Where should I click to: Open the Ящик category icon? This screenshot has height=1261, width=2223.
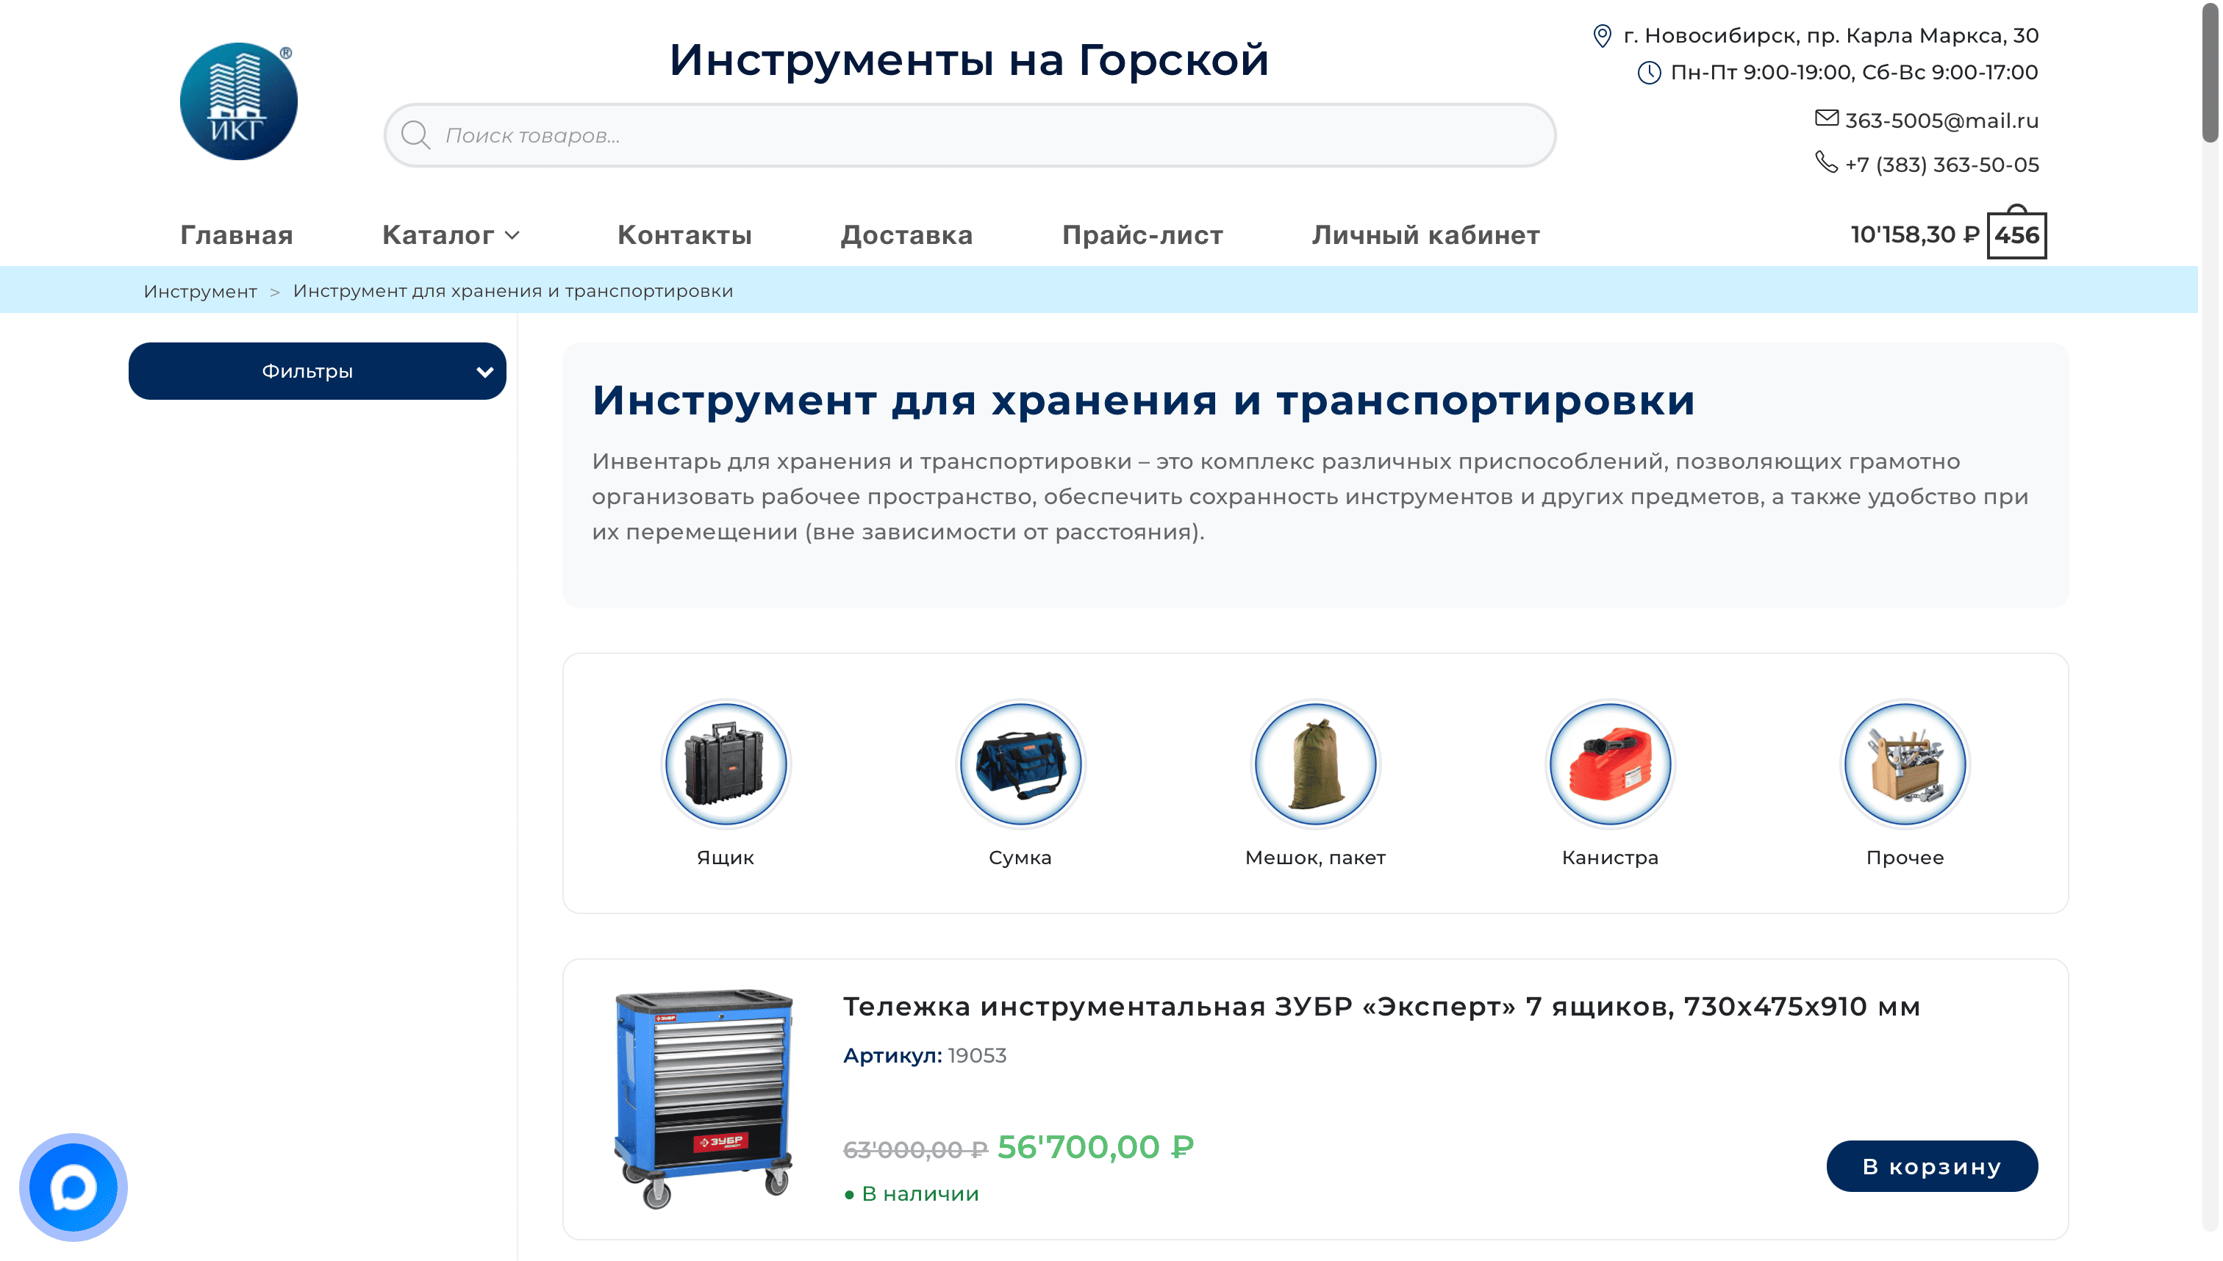click(725, 764)
